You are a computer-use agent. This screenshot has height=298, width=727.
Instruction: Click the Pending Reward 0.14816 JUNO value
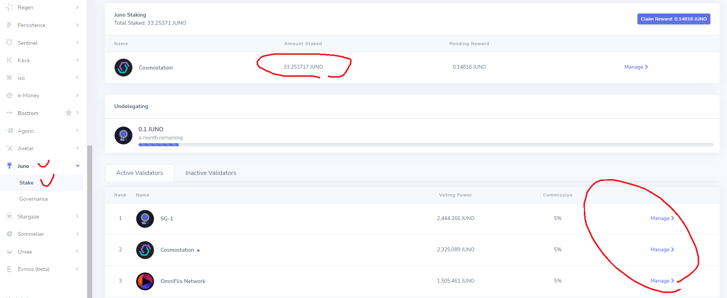click(469, 67)
